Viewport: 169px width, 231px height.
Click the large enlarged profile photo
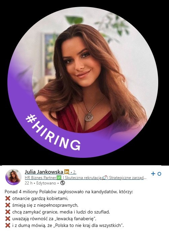(83, 82)
